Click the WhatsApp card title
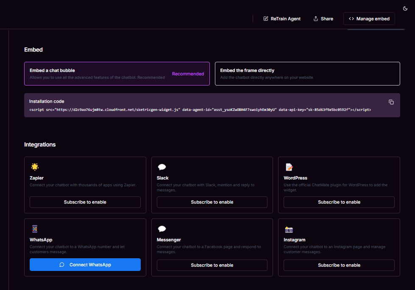The height and width of the screenshot is (290, 415). coord(41,240)
